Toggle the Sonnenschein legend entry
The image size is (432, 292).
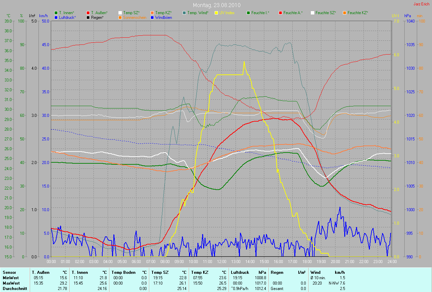tap(132, 17)
